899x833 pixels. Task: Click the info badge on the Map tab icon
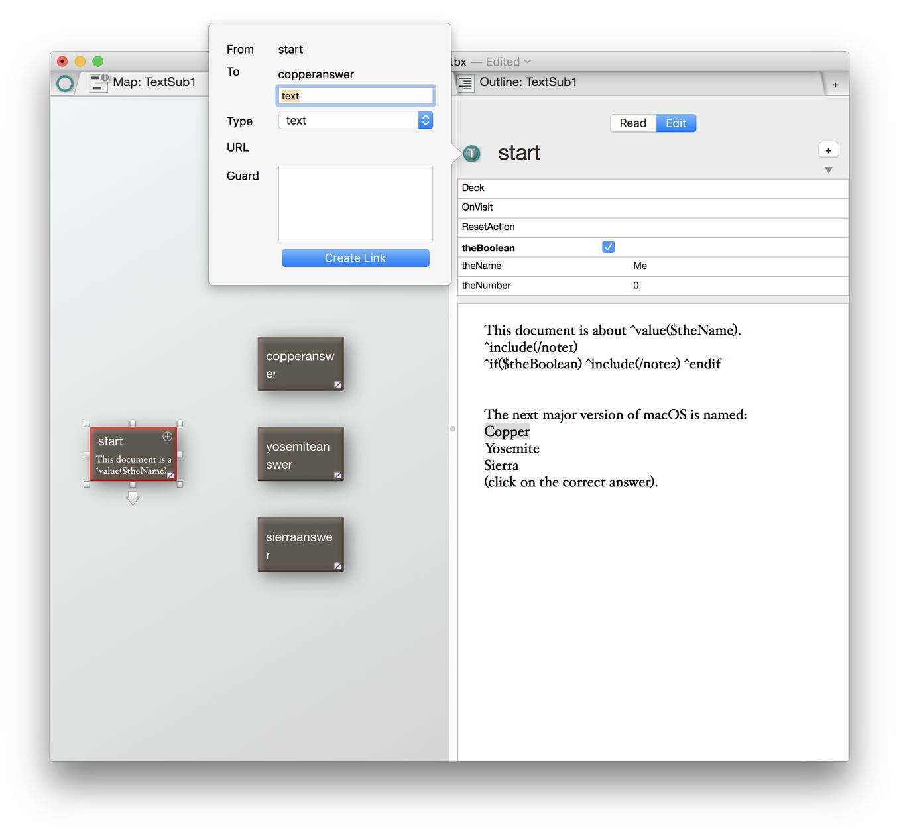point(103,76)
